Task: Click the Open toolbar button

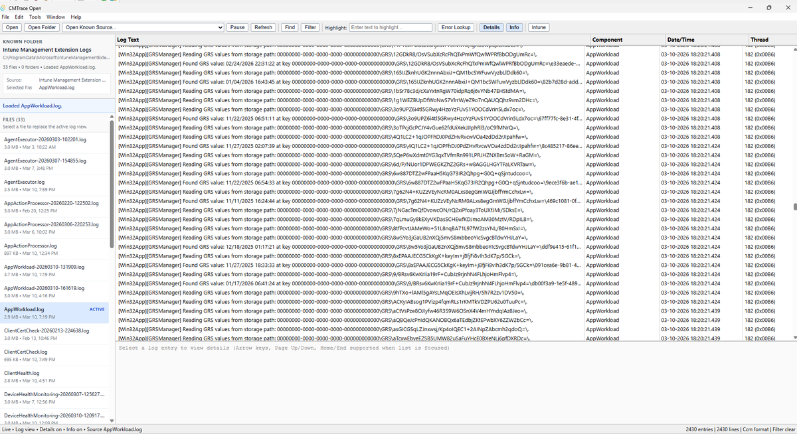Action: (x=12, y=27)
